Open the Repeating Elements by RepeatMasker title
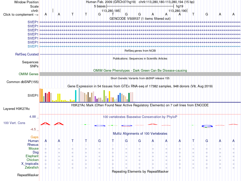This screenshot has height=181, width=241. point(140,171)
